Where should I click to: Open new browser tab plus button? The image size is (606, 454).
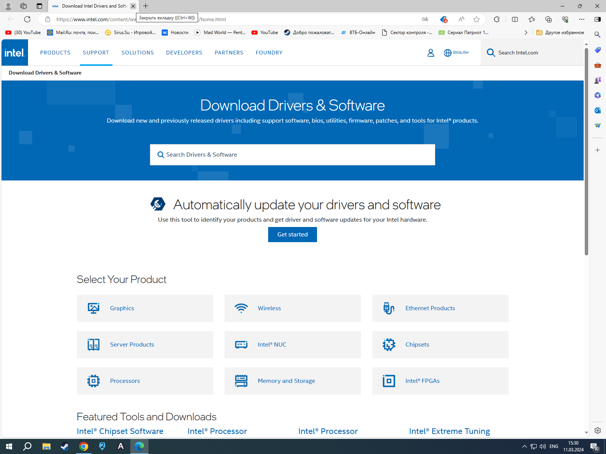146,6
